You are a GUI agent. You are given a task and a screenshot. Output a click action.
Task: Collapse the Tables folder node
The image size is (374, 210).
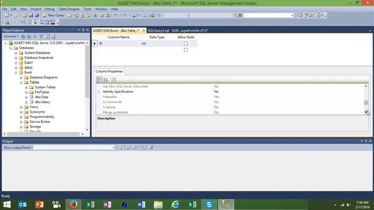21,82
